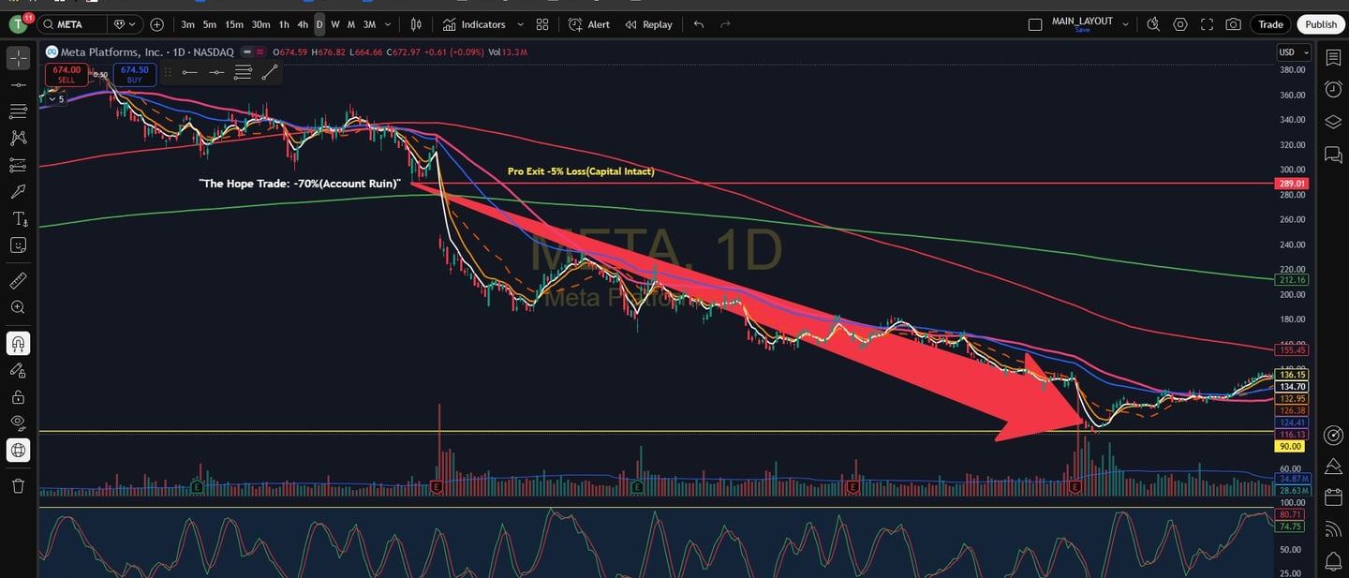The height and width of the screenshot is (578, 1349).
Task: Switch to the 4h timeframe
Action: (303, 24)
